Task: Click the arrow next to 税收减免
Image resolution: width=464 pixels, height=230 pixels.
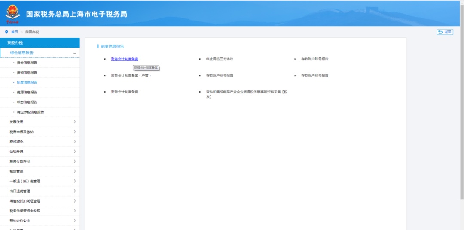Action: (x=75, y=142)
